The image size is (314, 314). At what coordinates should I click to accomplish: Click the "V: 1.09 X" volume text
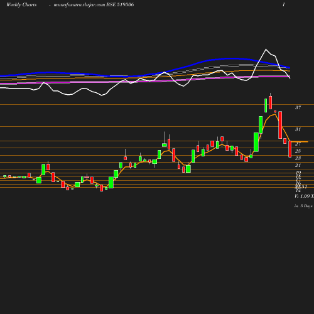(x=304, y=196)
